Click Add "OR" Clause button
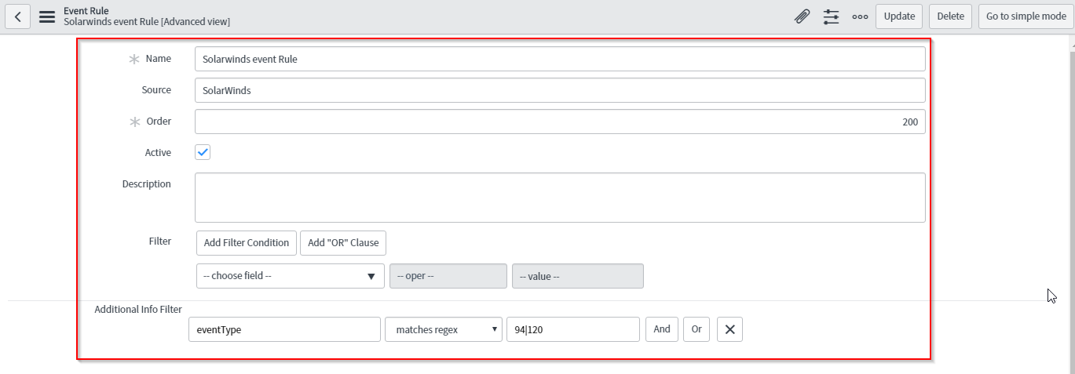The image size is (1075, 374). coord(343,243)
